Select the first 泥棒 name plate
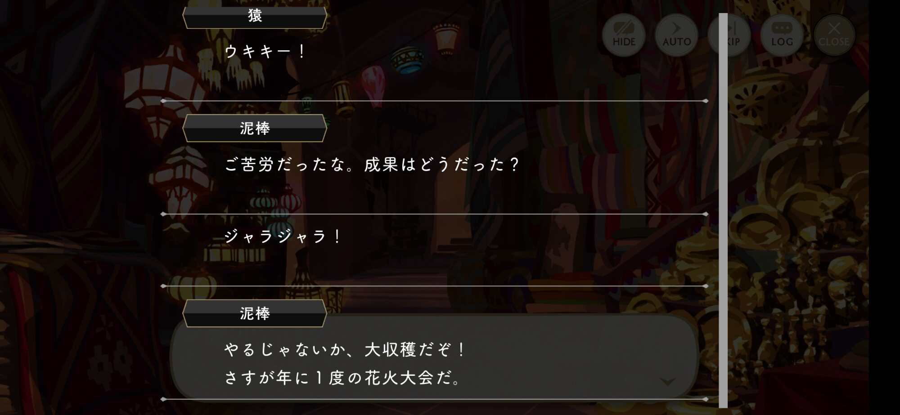 [x=255, y=128]
